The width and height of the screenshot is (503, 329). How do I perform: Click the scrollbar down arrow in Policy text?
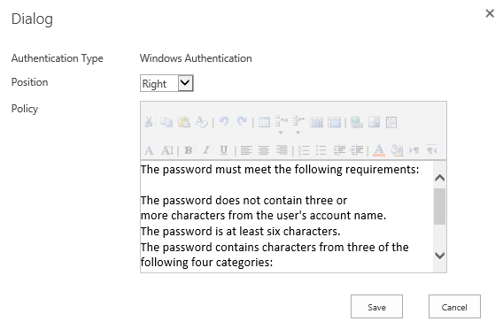(439, 256)
